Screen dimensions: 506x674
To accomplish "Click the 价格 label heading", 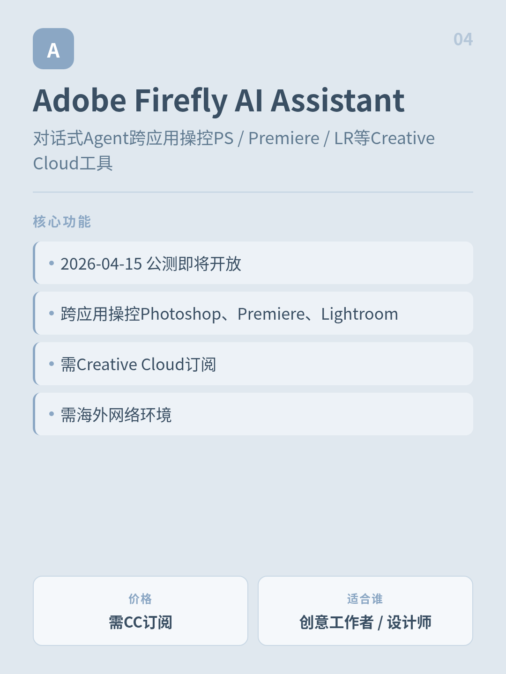I will coord(141,599).
